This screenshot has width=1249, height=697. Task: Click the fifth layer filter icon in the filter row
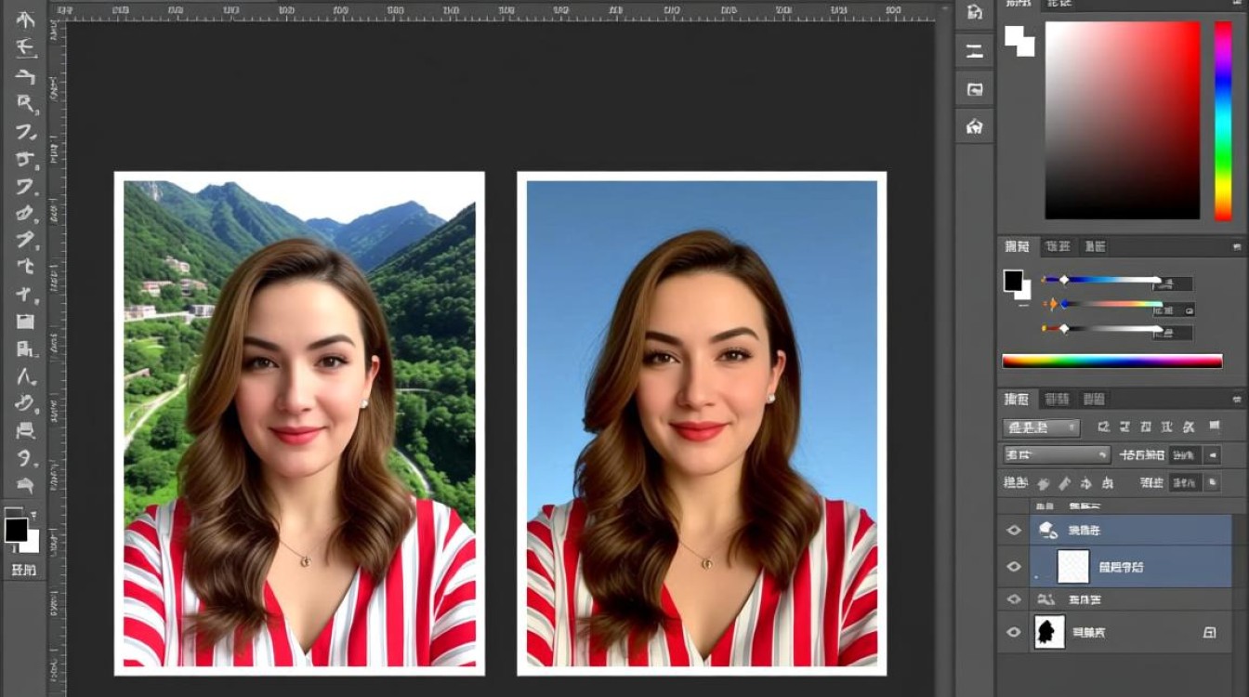pyautogui.click(x=1189, y=427)
